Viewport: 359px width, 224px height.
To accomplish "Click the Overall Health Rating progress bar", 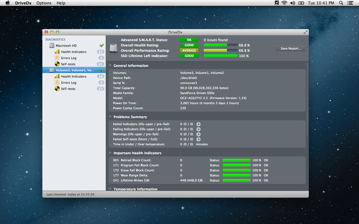I will tap(221, 45).
